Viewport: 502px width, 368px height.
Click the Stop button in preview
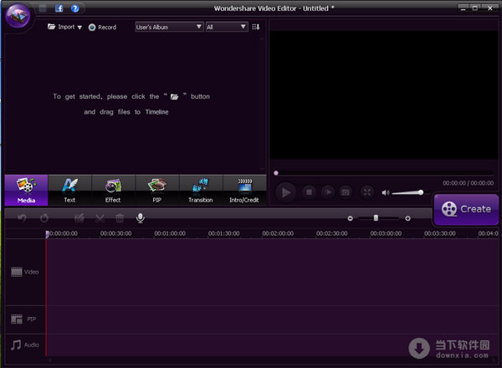309,192
